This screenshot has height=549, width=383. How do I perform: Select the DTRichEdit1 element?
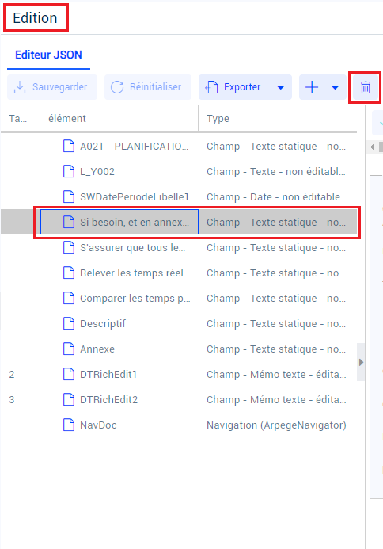[108, 374]
